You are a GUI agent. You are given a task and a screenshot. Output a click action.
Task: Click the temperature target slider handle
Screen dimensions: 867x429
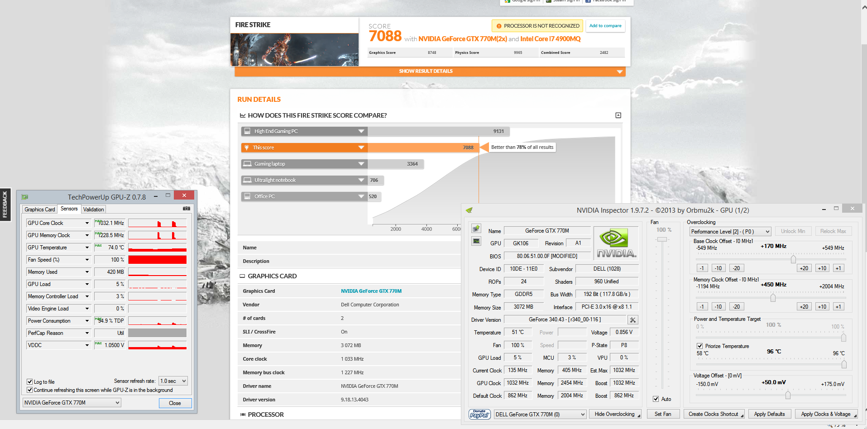pos(844,364)
